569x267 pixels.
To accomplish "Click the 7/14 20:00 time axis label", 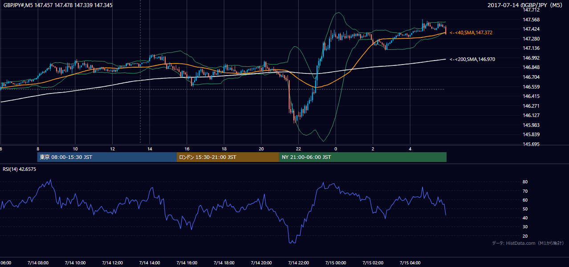I will click(261, 263).
